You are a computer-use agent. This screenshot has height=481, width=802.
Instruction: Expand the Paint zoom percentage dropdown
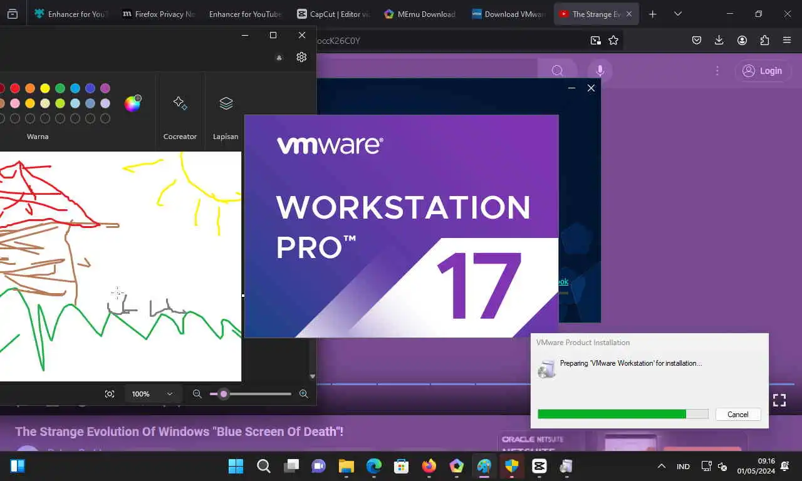point(154,394)
